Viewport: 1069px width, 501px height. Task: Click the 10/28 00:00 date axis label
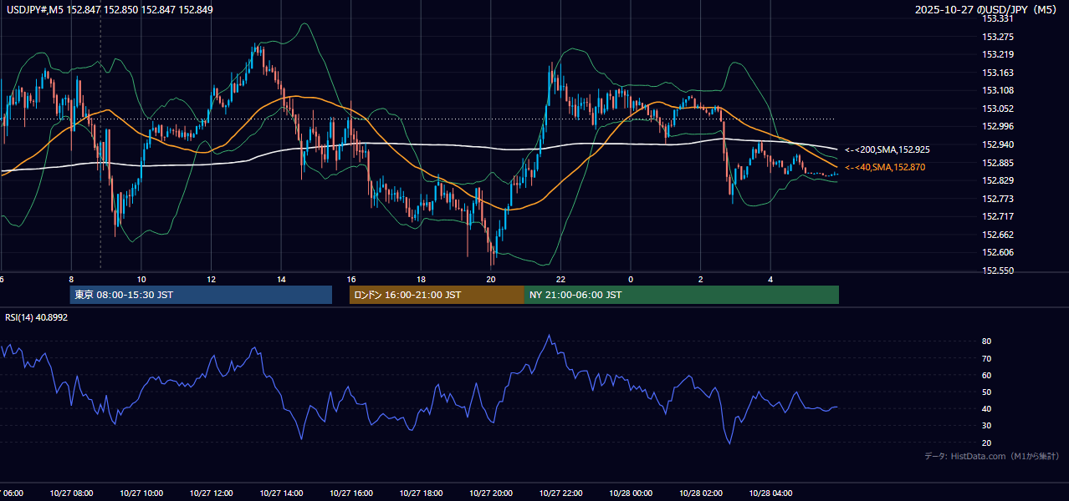631,493
